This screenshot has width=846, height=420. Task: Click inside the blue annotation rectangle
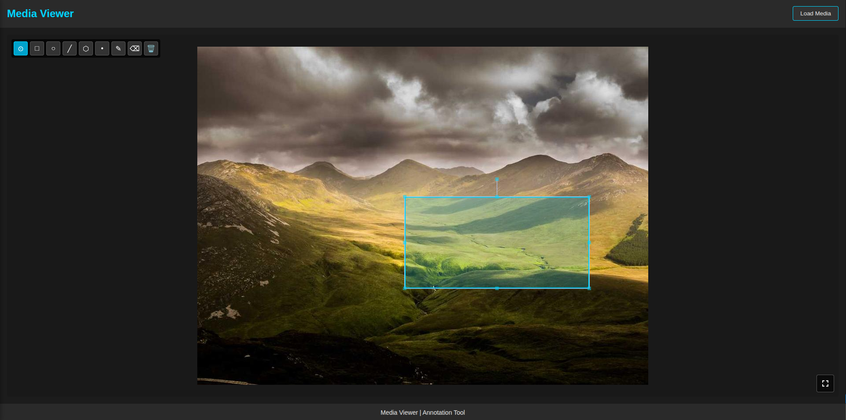coord(497,243)
